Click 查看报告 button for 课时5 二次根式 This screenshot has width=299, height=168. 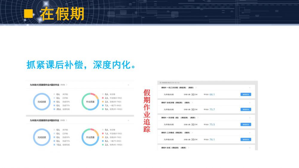coord(245,139)
